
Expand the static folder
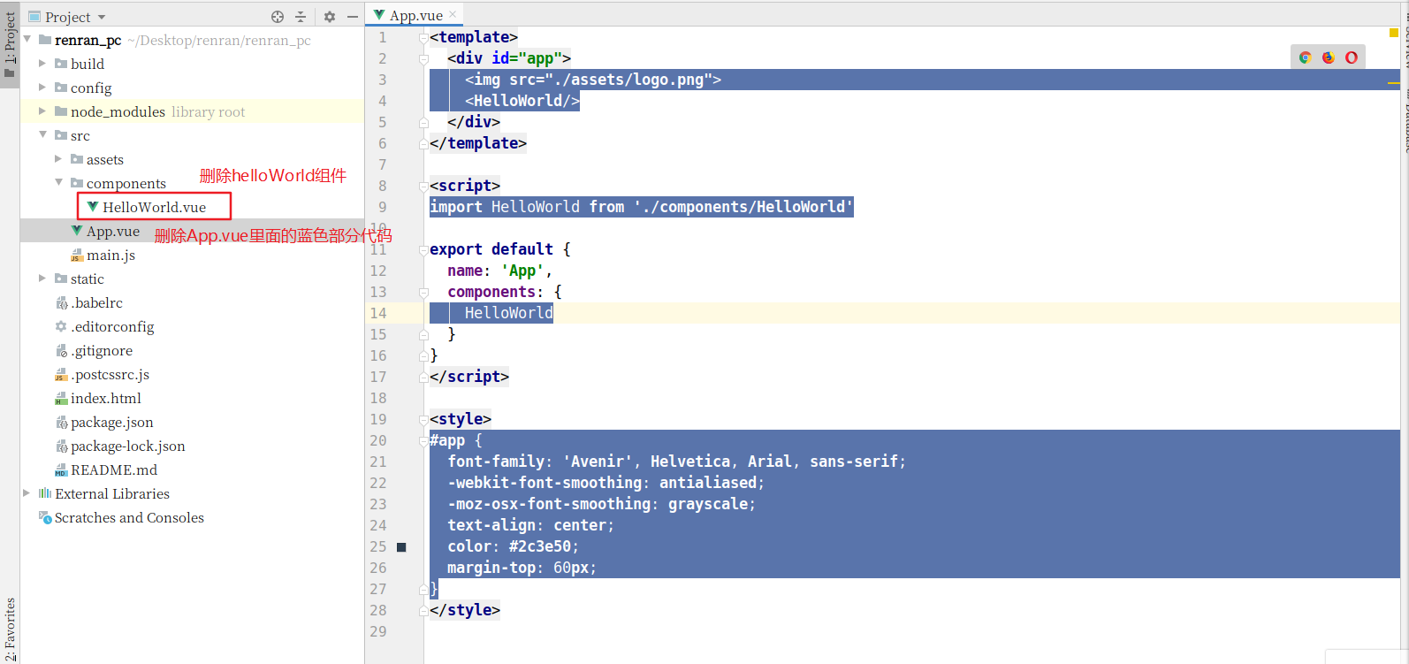[42, 279]
